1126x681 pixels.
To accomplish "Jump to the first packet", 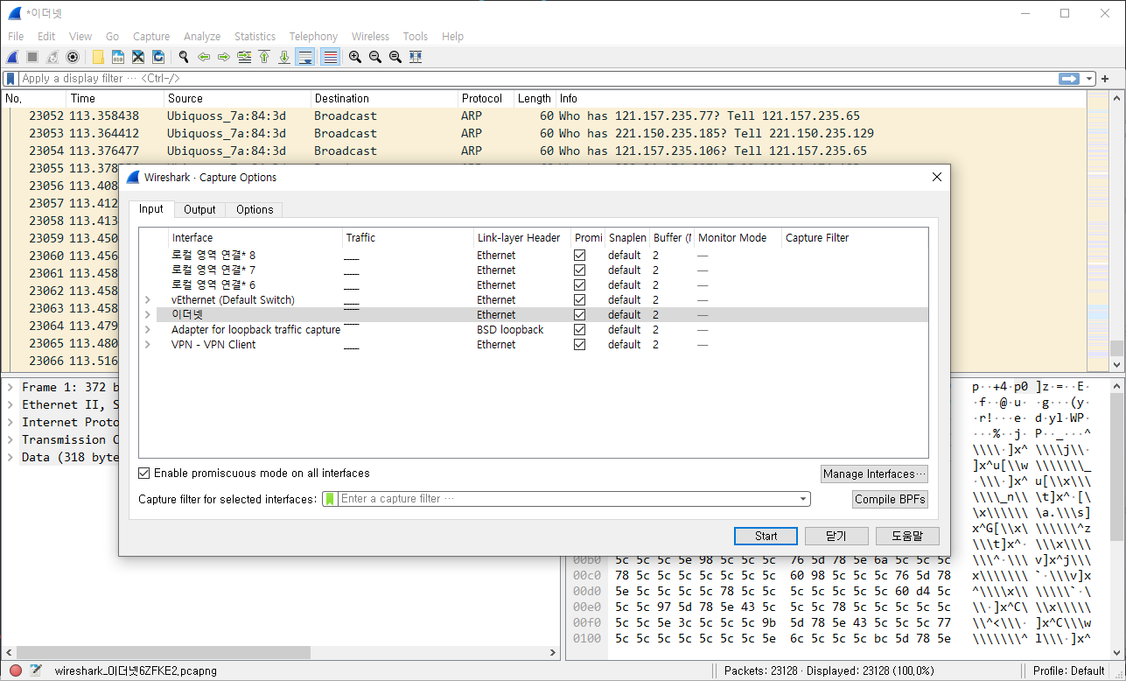I will (x=264, y=57).
